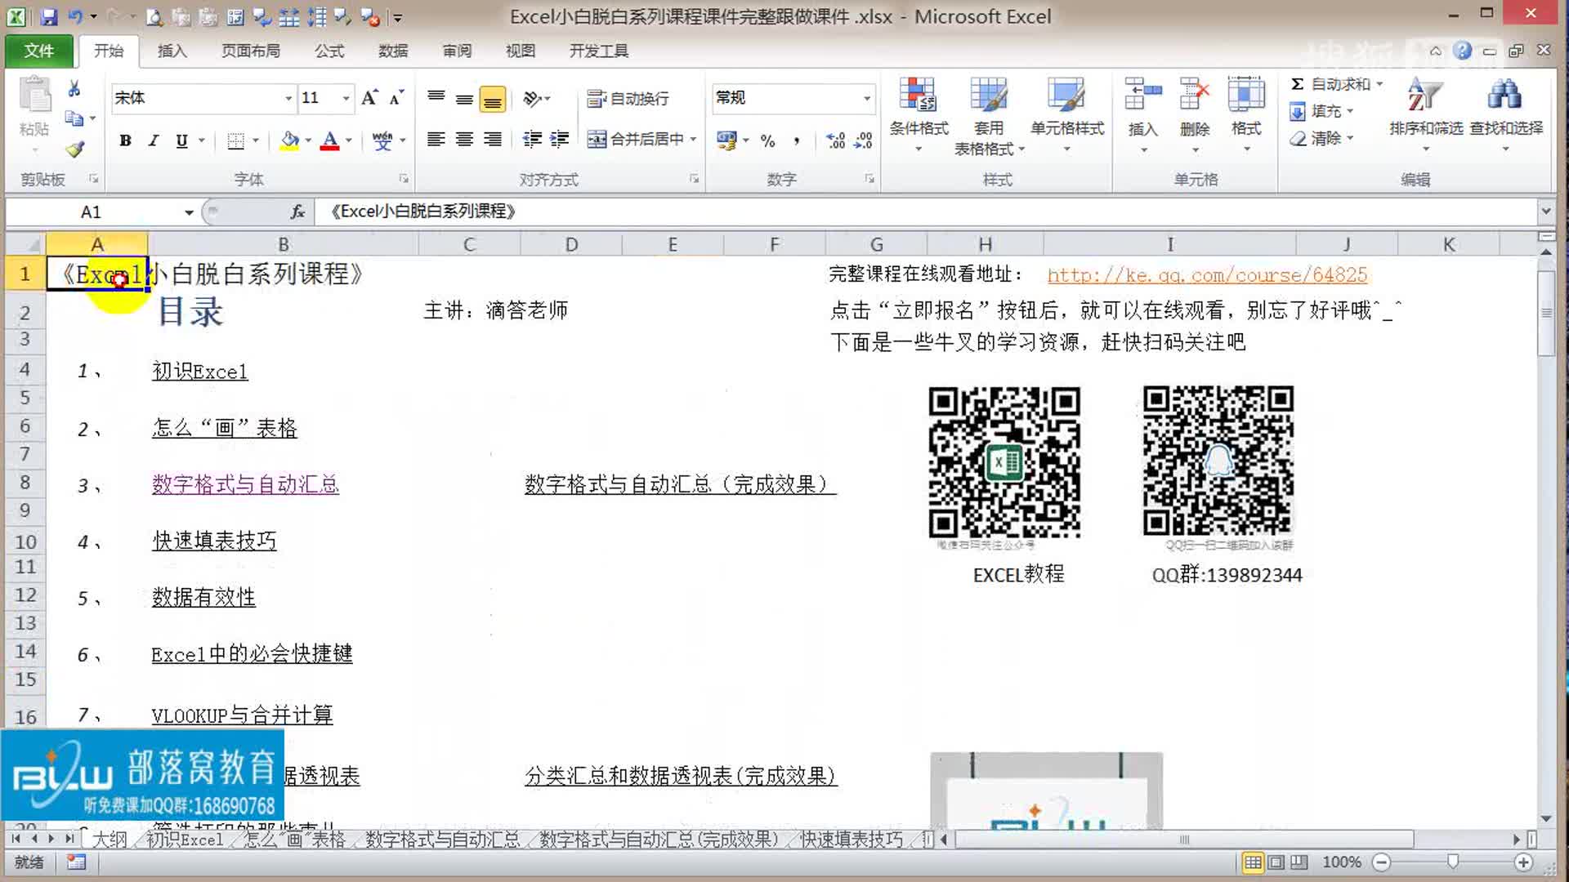Switch to Page Layout (页面布局) ribbon tab
This screenshot has height=882, width=1569.
(250, 51)
